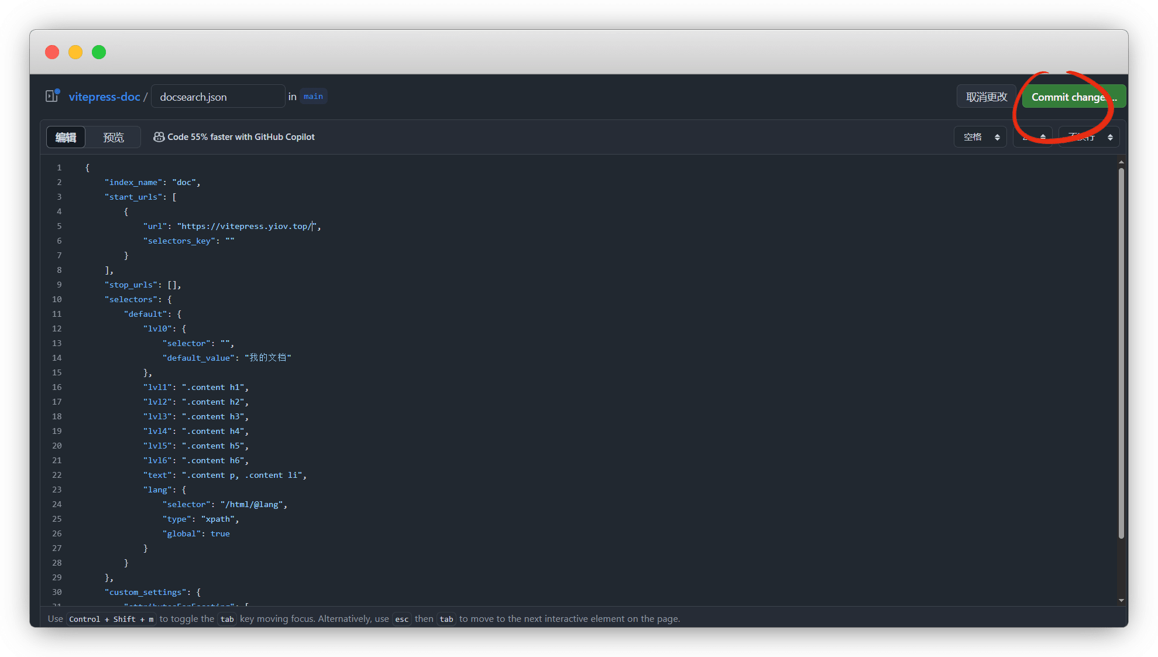Switch to the 编辑 tab
The height and width of the screenshot is (657, 1158).
[x=66, y=137]
